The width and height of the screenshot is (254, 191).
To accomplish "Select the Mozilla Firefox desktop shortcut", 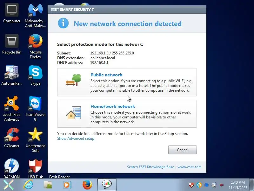I will click(x=35, y=46).
